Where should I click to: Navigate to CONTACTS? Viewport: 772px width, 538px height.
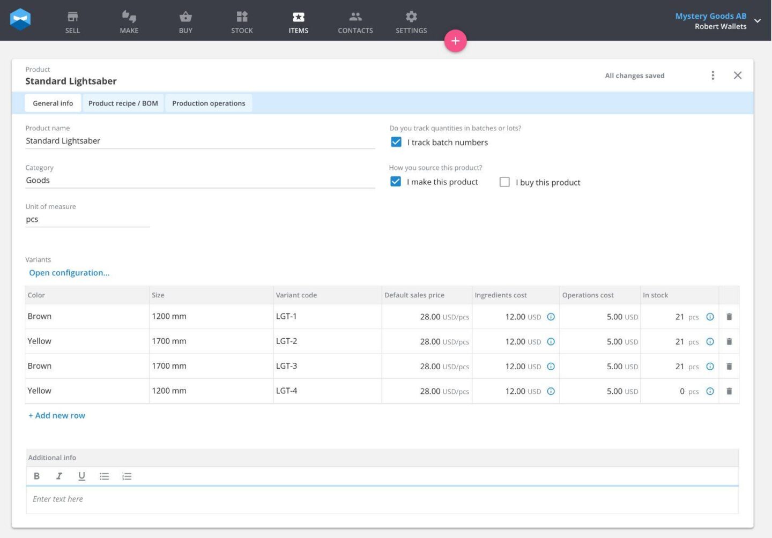coord(355,21)
